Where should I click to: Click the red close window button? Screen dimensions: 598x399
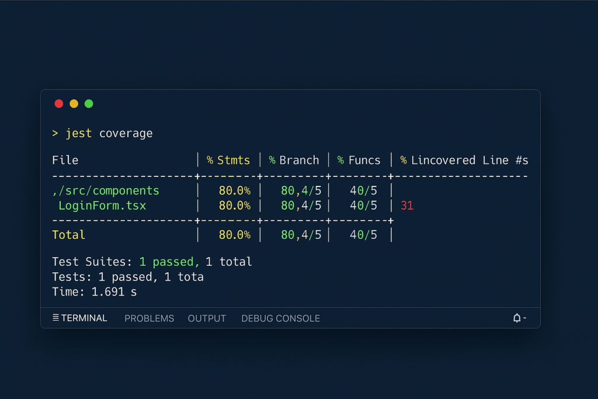point(59,104)
